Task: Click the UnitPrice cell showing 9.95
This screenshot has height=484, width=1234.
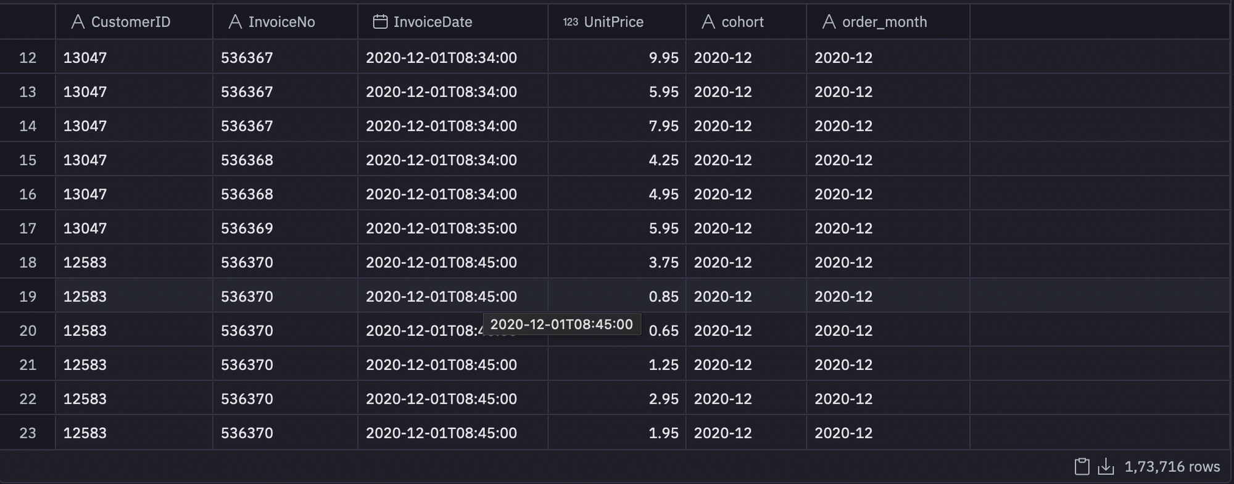Action: (x=617, y=58)
